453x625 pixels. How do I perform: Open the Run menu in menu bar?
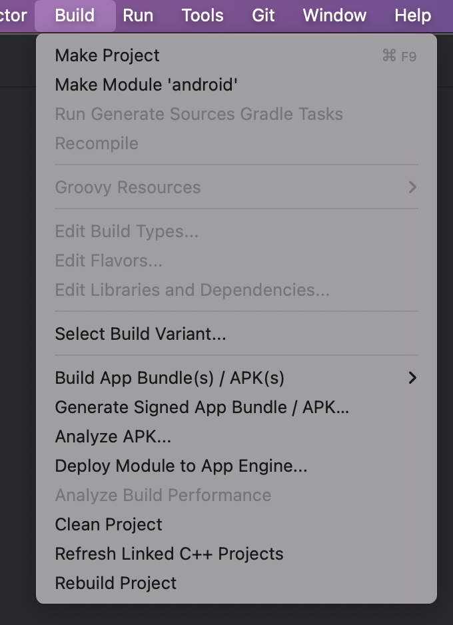tap(138, 15)
